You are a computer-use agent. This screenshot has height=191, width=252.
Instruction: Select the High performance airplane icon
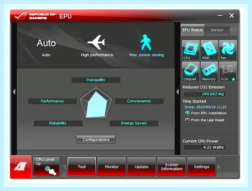click(x=96, y=42)
